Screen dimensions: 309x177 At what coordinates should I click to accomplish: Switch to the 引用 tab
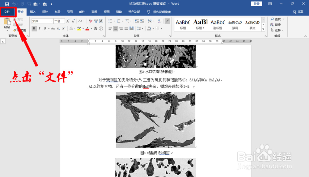(70, 12)
